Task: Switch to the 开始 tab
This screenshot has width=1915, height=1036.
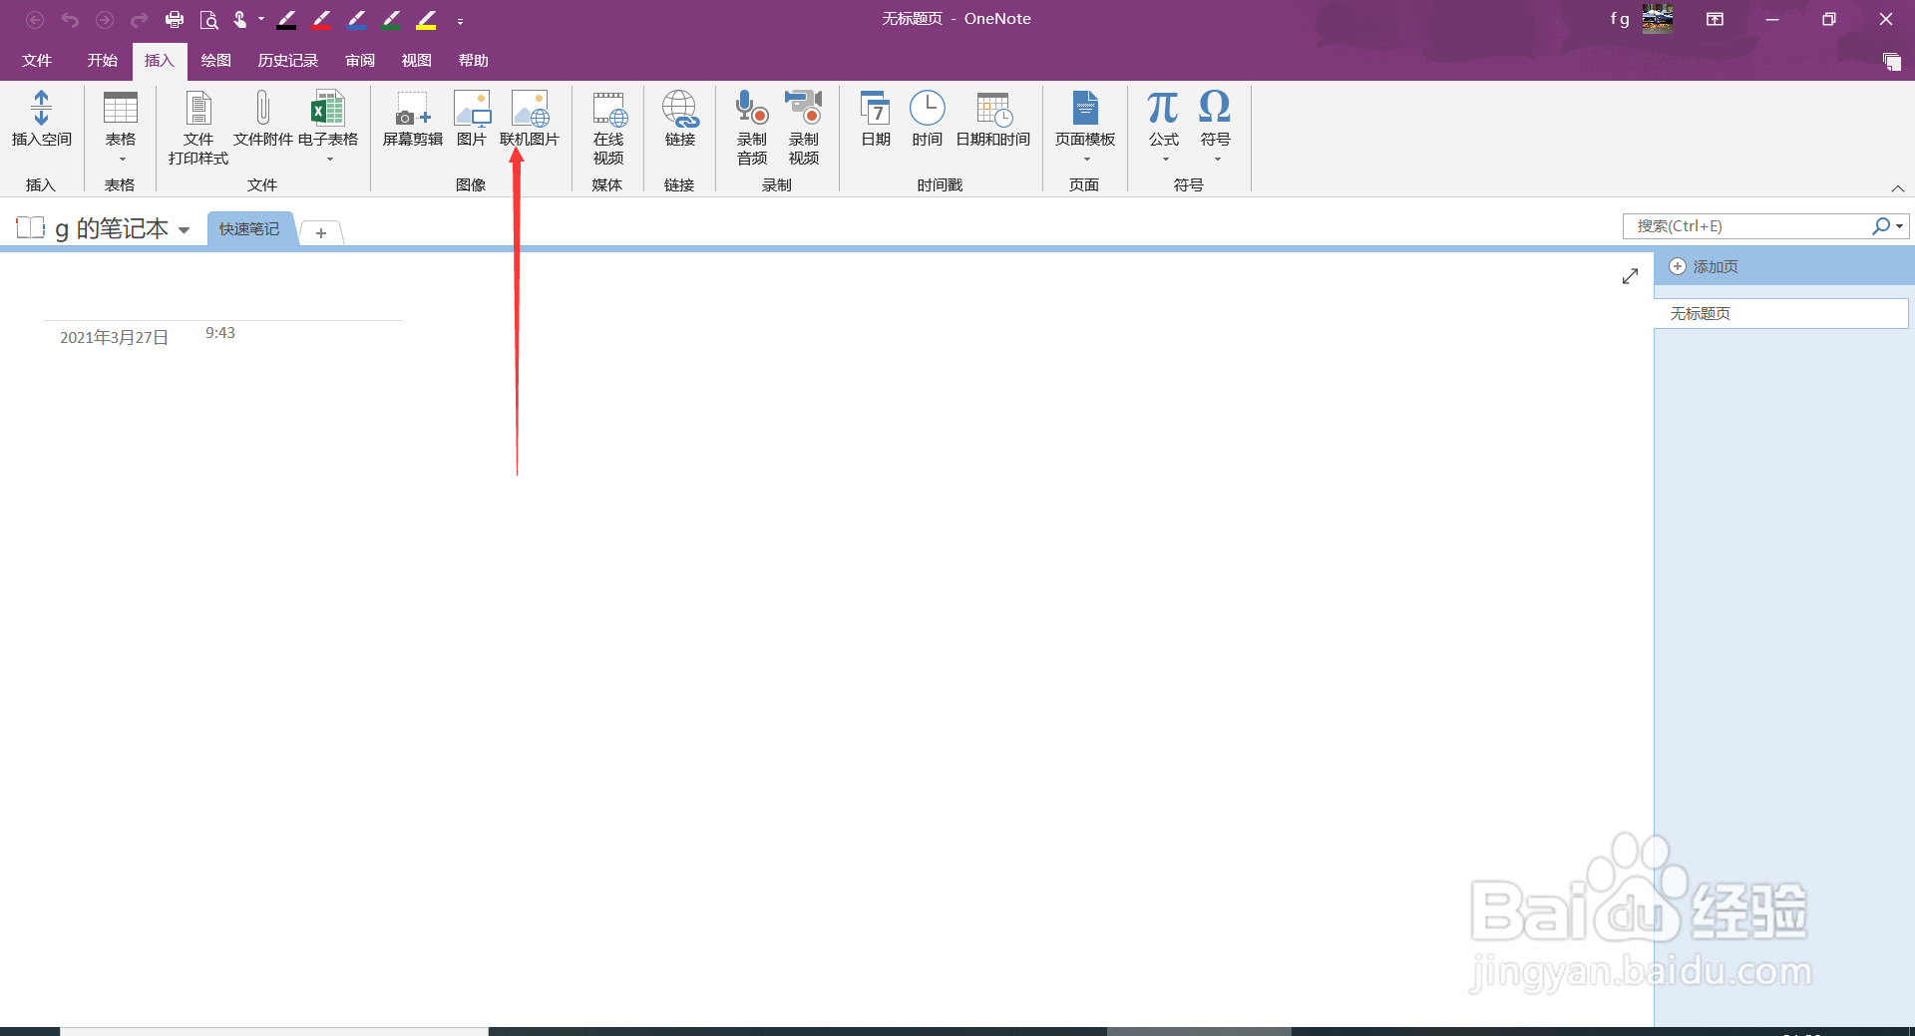Action: coord(103,61)
